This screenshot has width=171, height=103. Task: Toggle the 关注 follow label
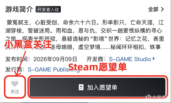(15, 92)
